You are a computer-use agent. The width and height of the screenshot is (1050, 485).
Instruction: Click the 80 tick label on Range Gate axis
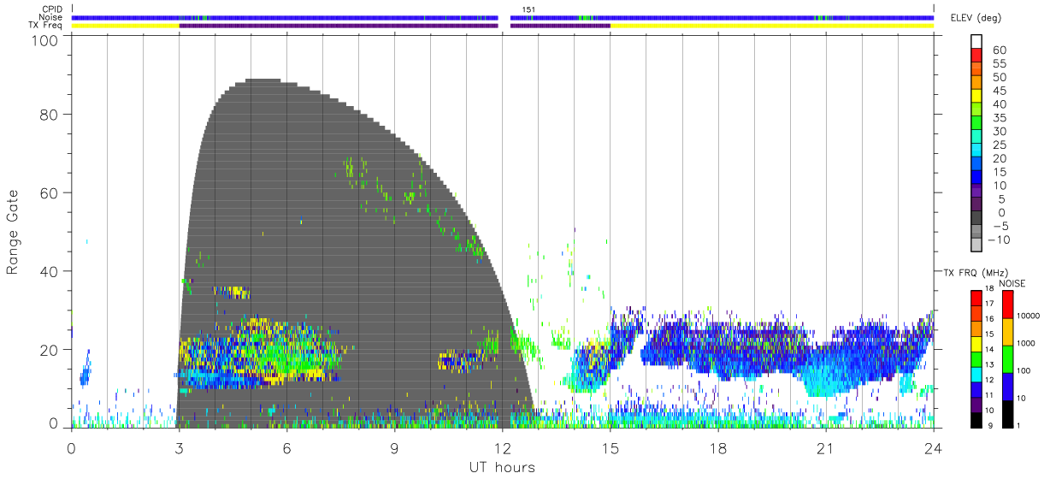[50, 114]
